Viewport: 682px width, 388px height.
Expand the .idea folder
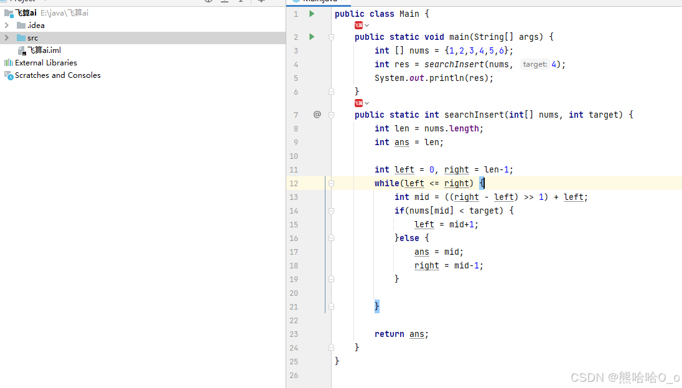6,26
